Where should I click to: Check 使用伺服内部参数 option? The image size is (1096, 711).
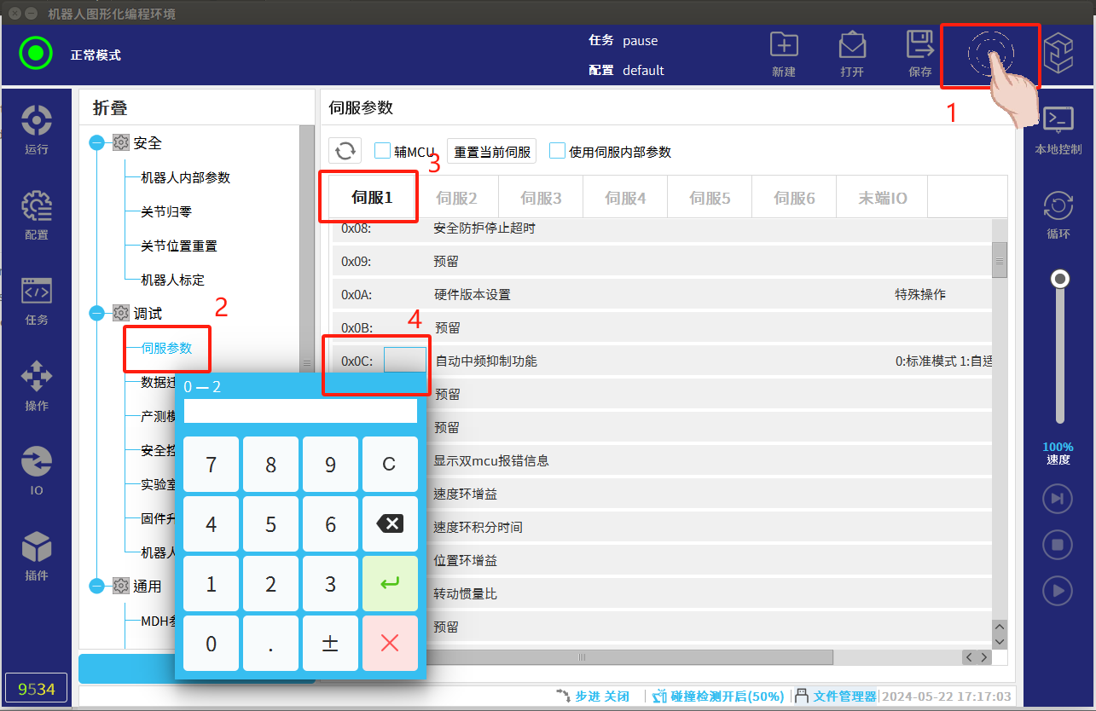557,151
